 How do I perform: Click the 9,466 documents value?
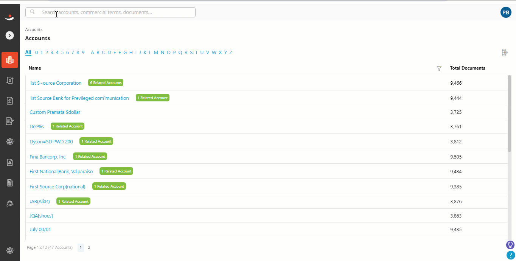click(456, 83)
